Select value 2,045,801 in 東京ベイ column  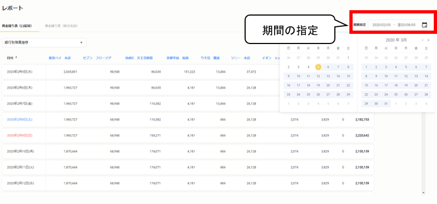point(70,72)
